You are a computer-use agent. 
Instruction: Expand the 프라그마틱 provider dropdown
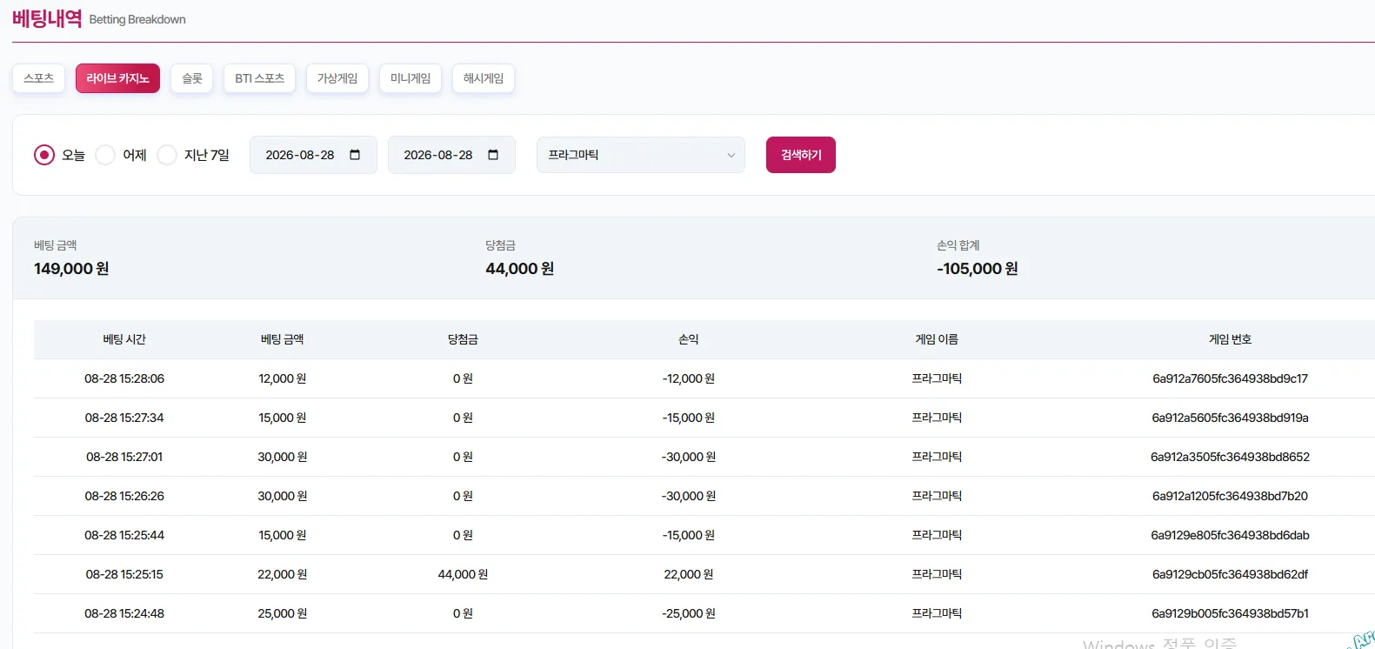(x=641, y=155)
